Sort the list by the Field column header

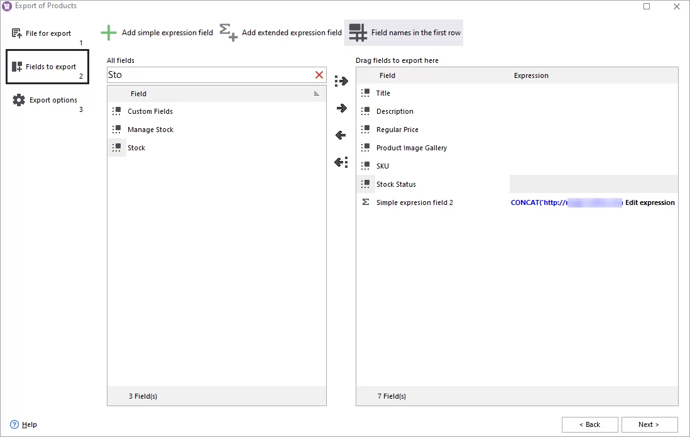point(138,93)
